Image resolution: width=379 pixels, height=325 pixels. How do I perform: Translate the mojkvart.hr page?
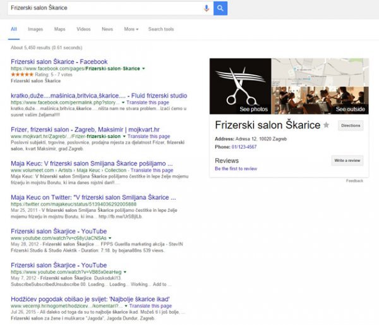pos(149,136)
